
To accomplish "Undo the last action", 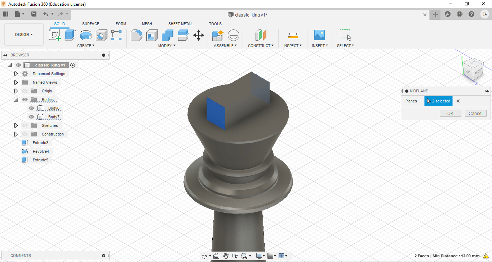I will [x=45, y=14].
